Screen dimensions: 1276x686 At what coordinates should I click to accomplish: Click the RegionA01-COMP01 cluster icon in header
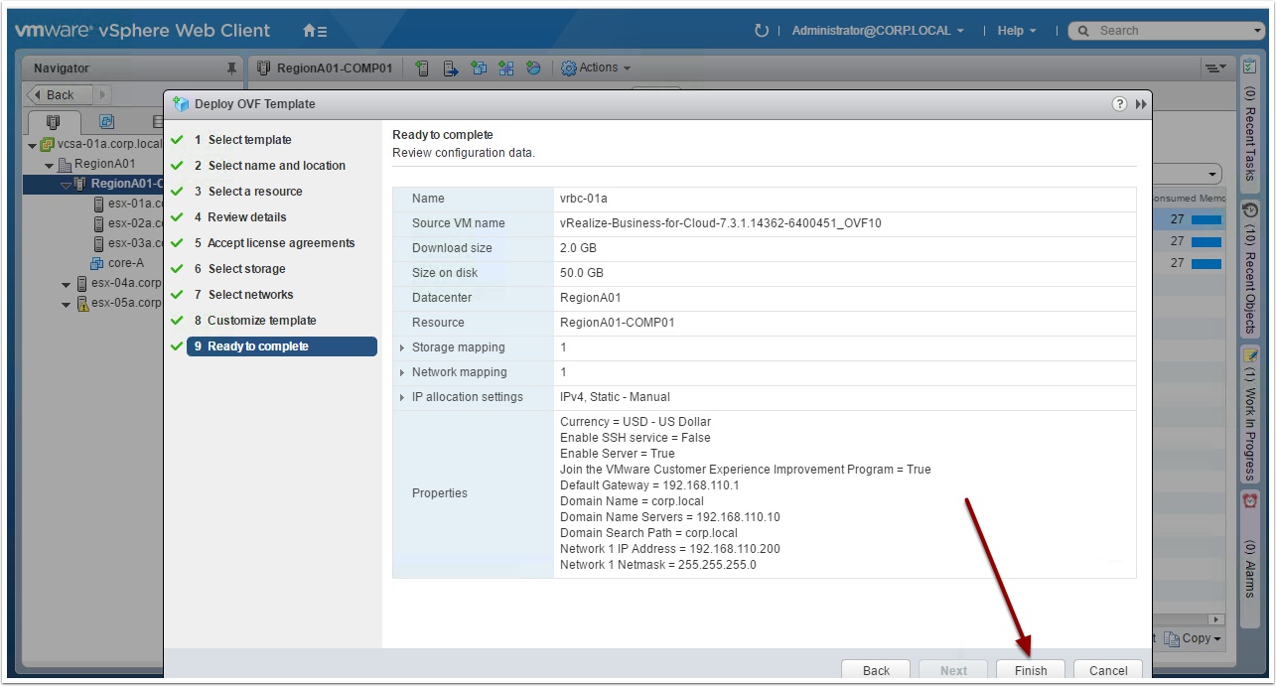click(264, 69)
